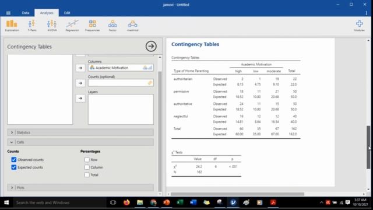Open the medmod analyses menu

132,26
